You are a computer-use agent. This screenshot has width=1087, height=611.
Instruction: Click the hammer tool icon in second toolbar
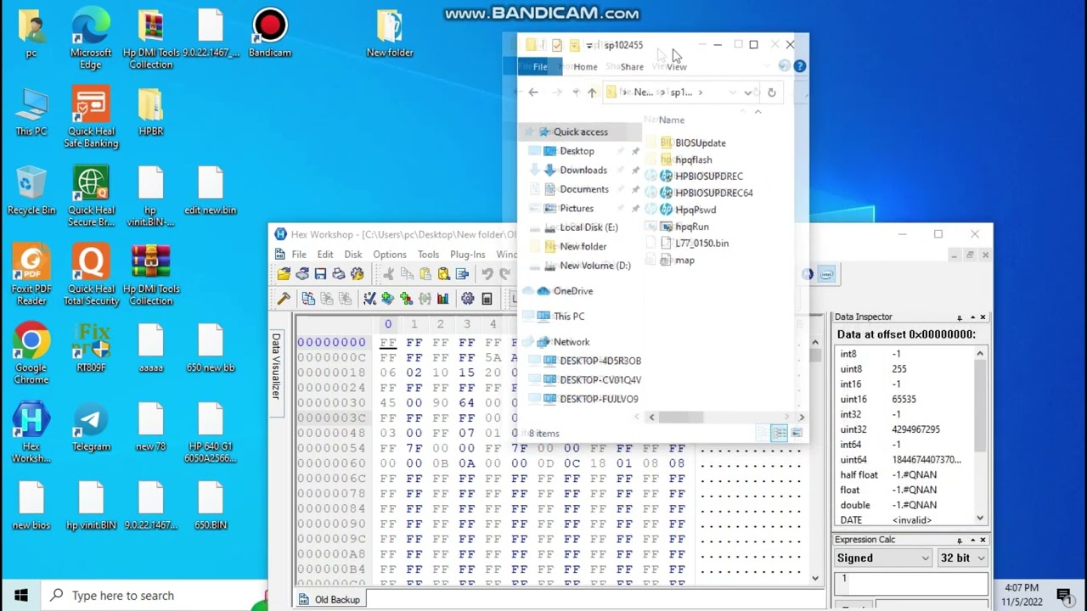click(284, 299)
